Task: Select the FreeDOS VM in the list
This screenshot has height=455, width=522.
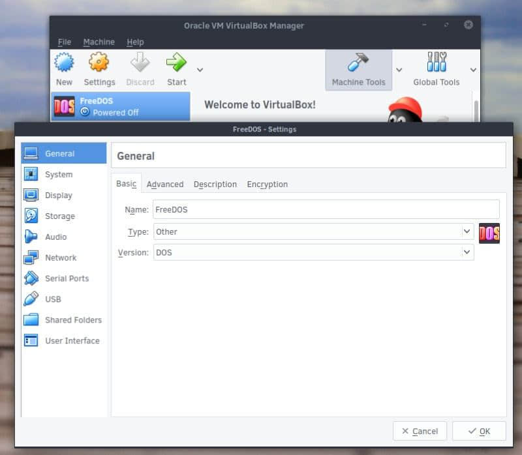Action: [121, 106]
